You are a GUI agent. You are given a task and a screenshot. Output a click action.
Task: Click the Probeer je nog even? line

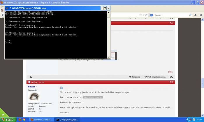click(71, 103)
